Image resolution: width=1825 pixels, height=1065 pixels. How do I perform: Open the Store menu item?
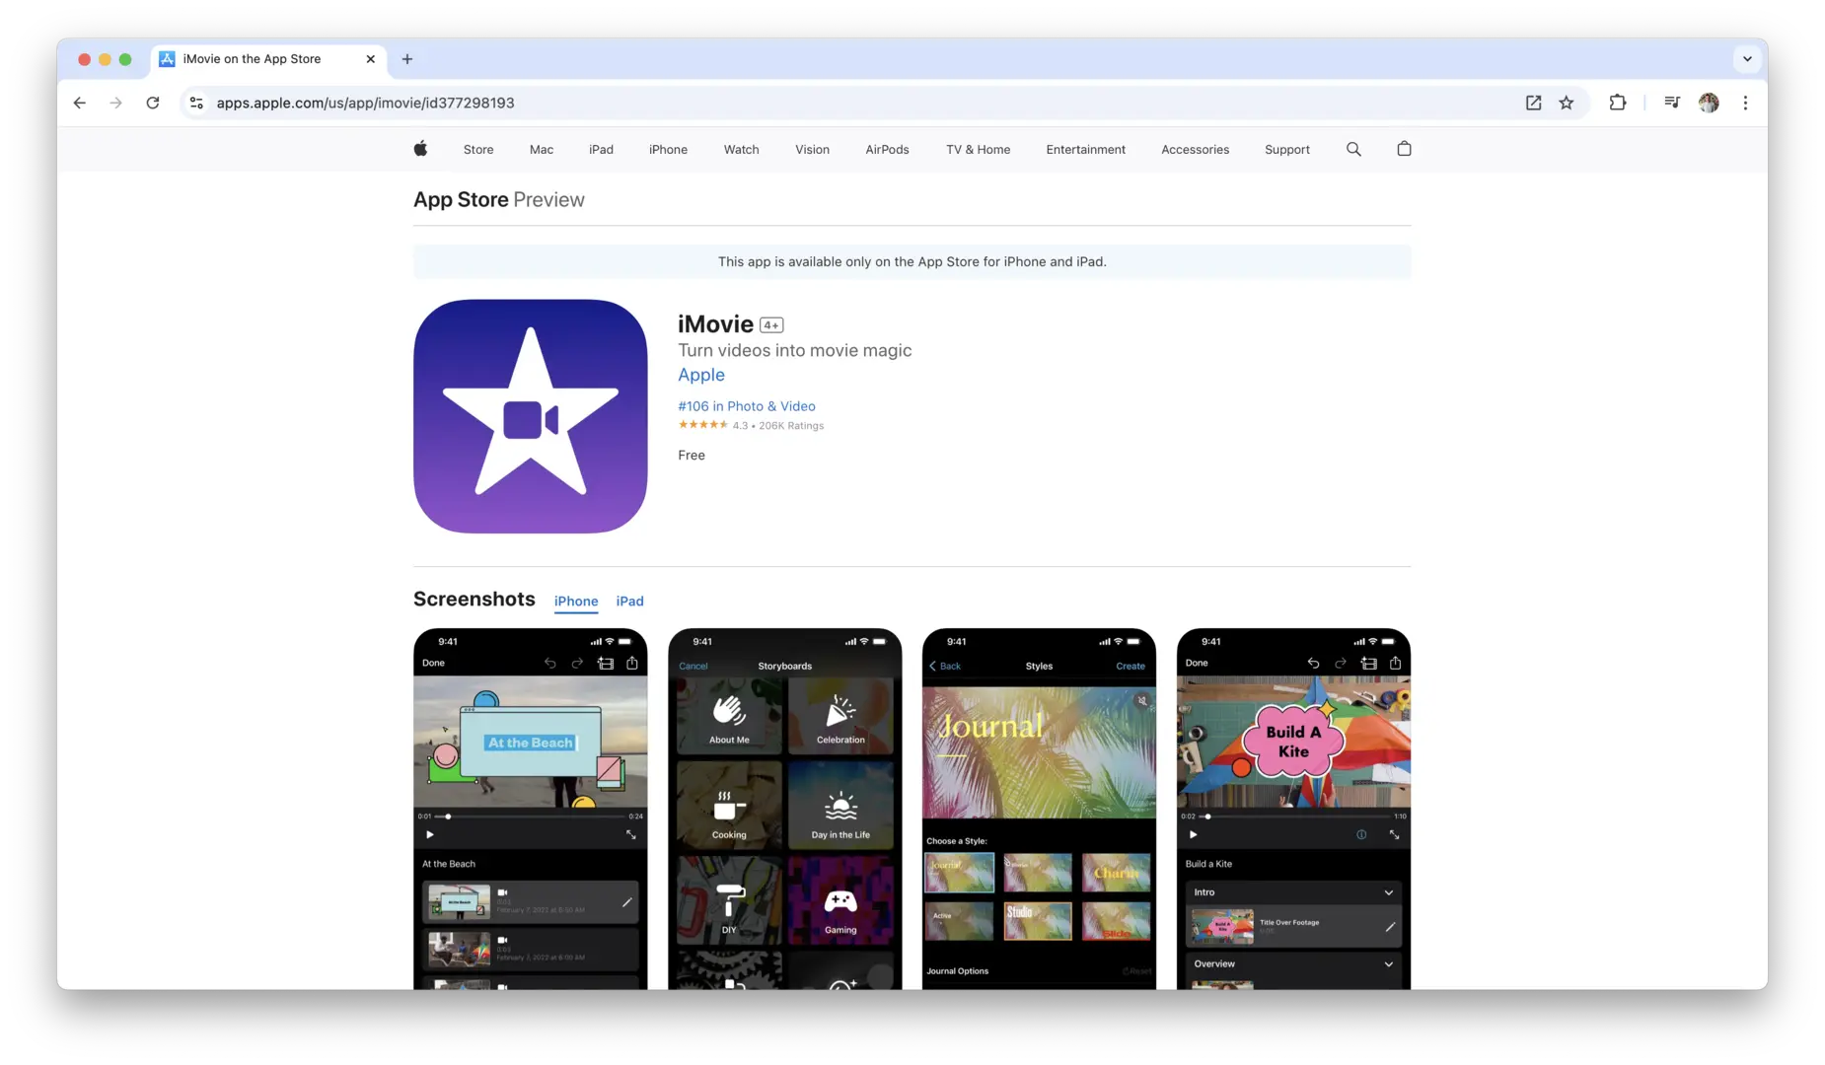[478, 150]
